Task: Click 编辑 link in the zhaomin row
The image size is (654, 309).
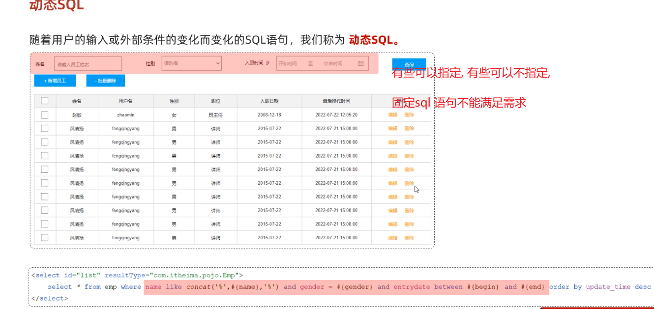Action: click(x=392, y=115)
